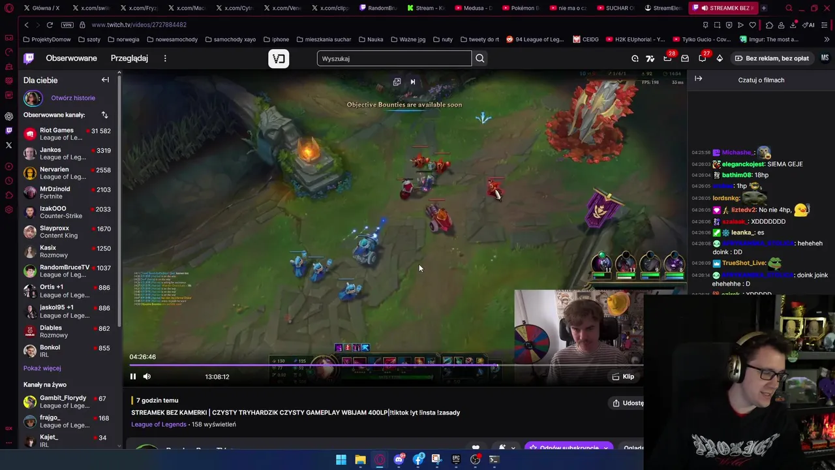Open the Twitch inbox envelope icon

point(685,58)
